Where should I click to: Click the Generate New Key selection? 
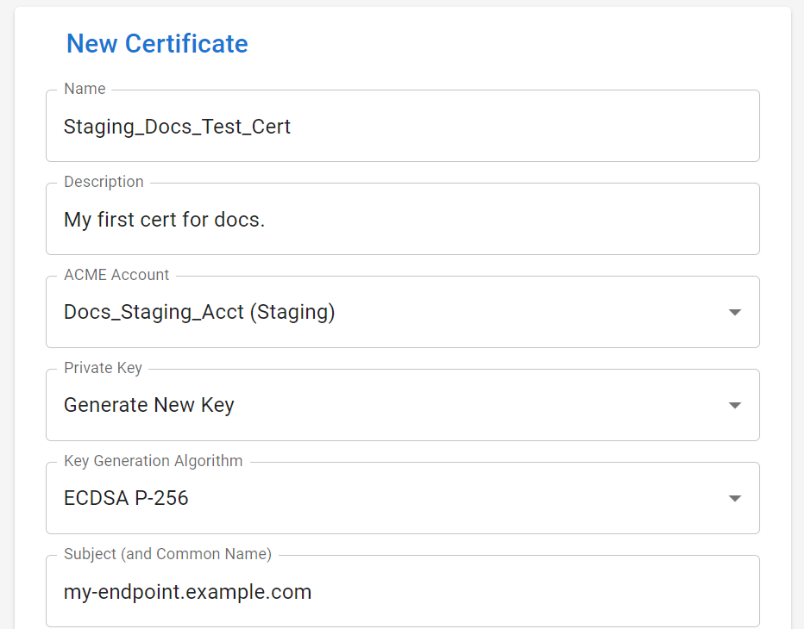(x=149, y=405)
